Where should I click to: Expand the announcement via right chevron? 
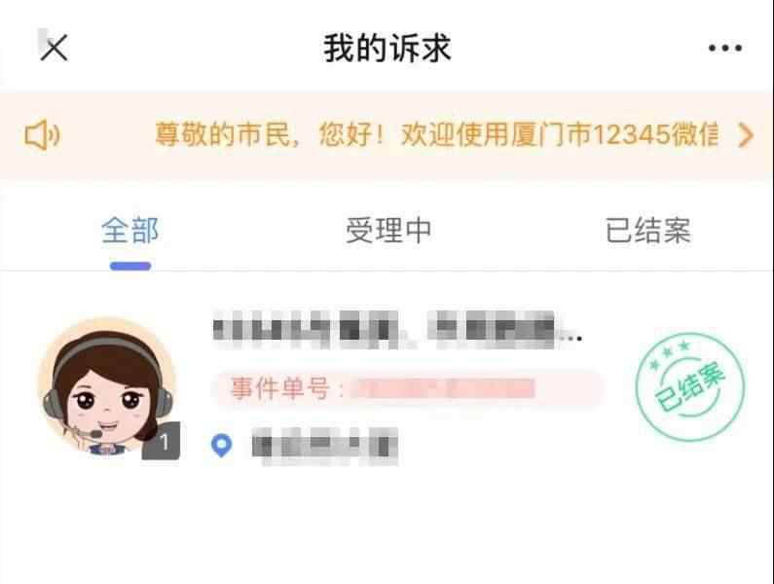[746, 135]
